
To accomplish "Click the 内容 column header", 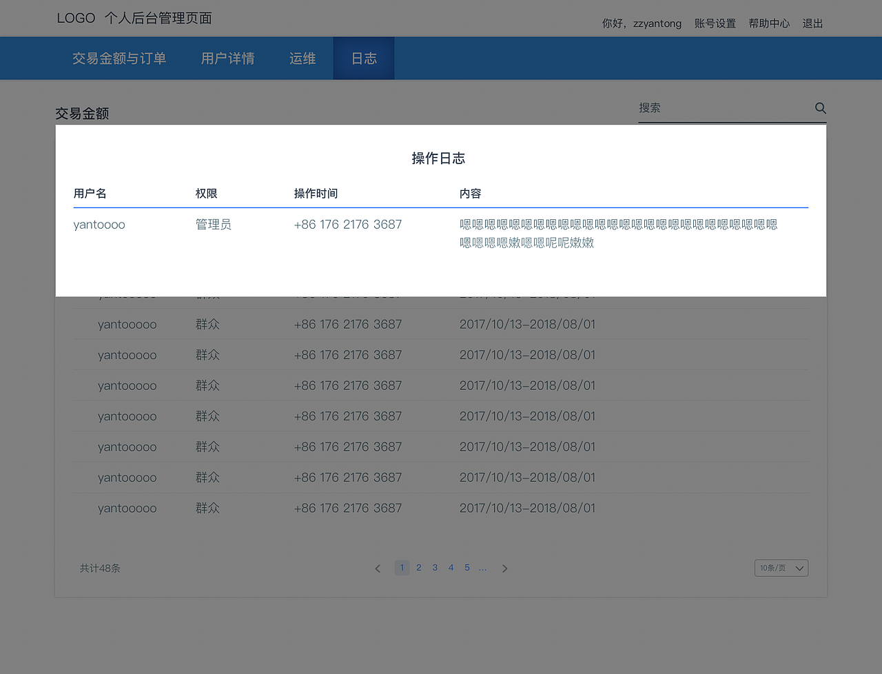I will (471, 194).
